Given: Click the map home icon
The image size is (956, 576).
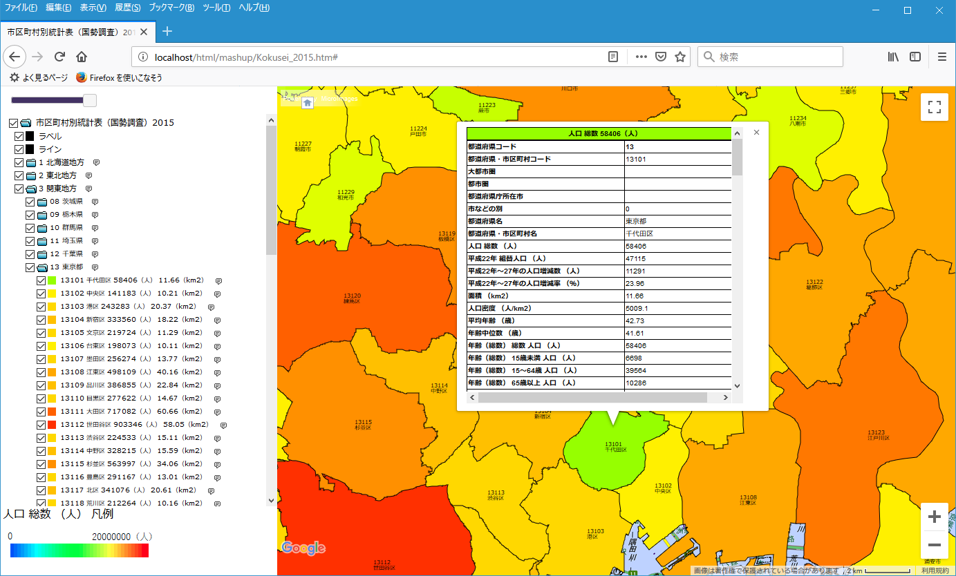Looking at the screenshot, I should pos(308,102).
